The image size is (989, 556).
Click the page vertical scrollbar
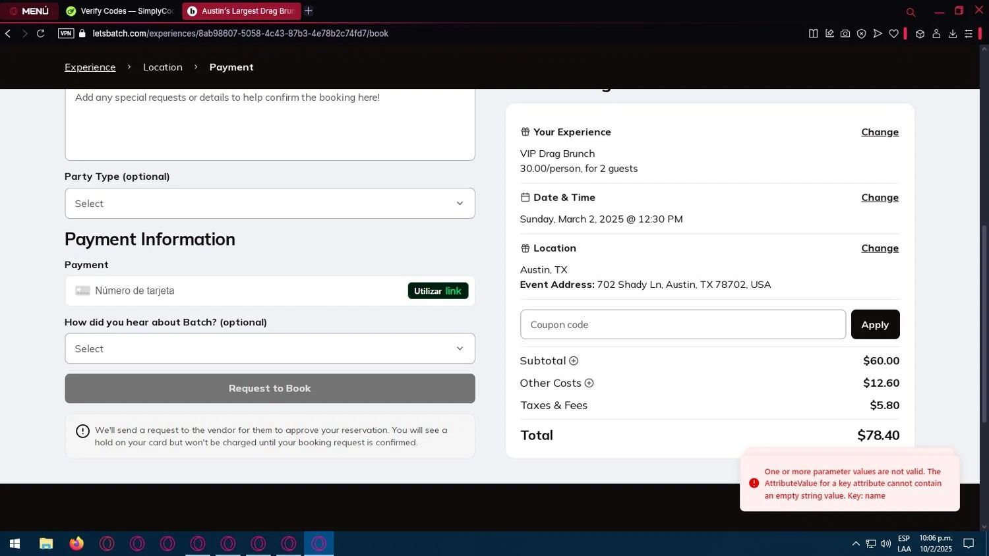[x=984, y=323]
